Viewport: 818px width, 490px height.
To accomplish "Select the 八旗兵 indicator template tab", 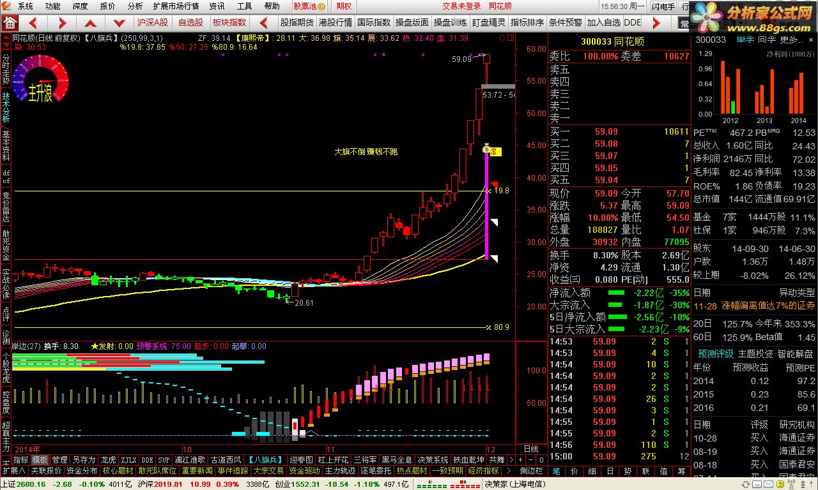I will (266, 459).
